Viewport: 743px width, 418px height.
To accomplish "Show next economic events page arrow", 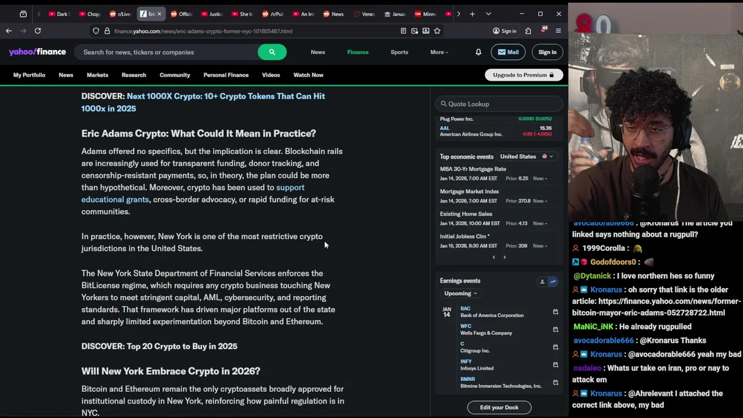I will click(x=504, y=257).
